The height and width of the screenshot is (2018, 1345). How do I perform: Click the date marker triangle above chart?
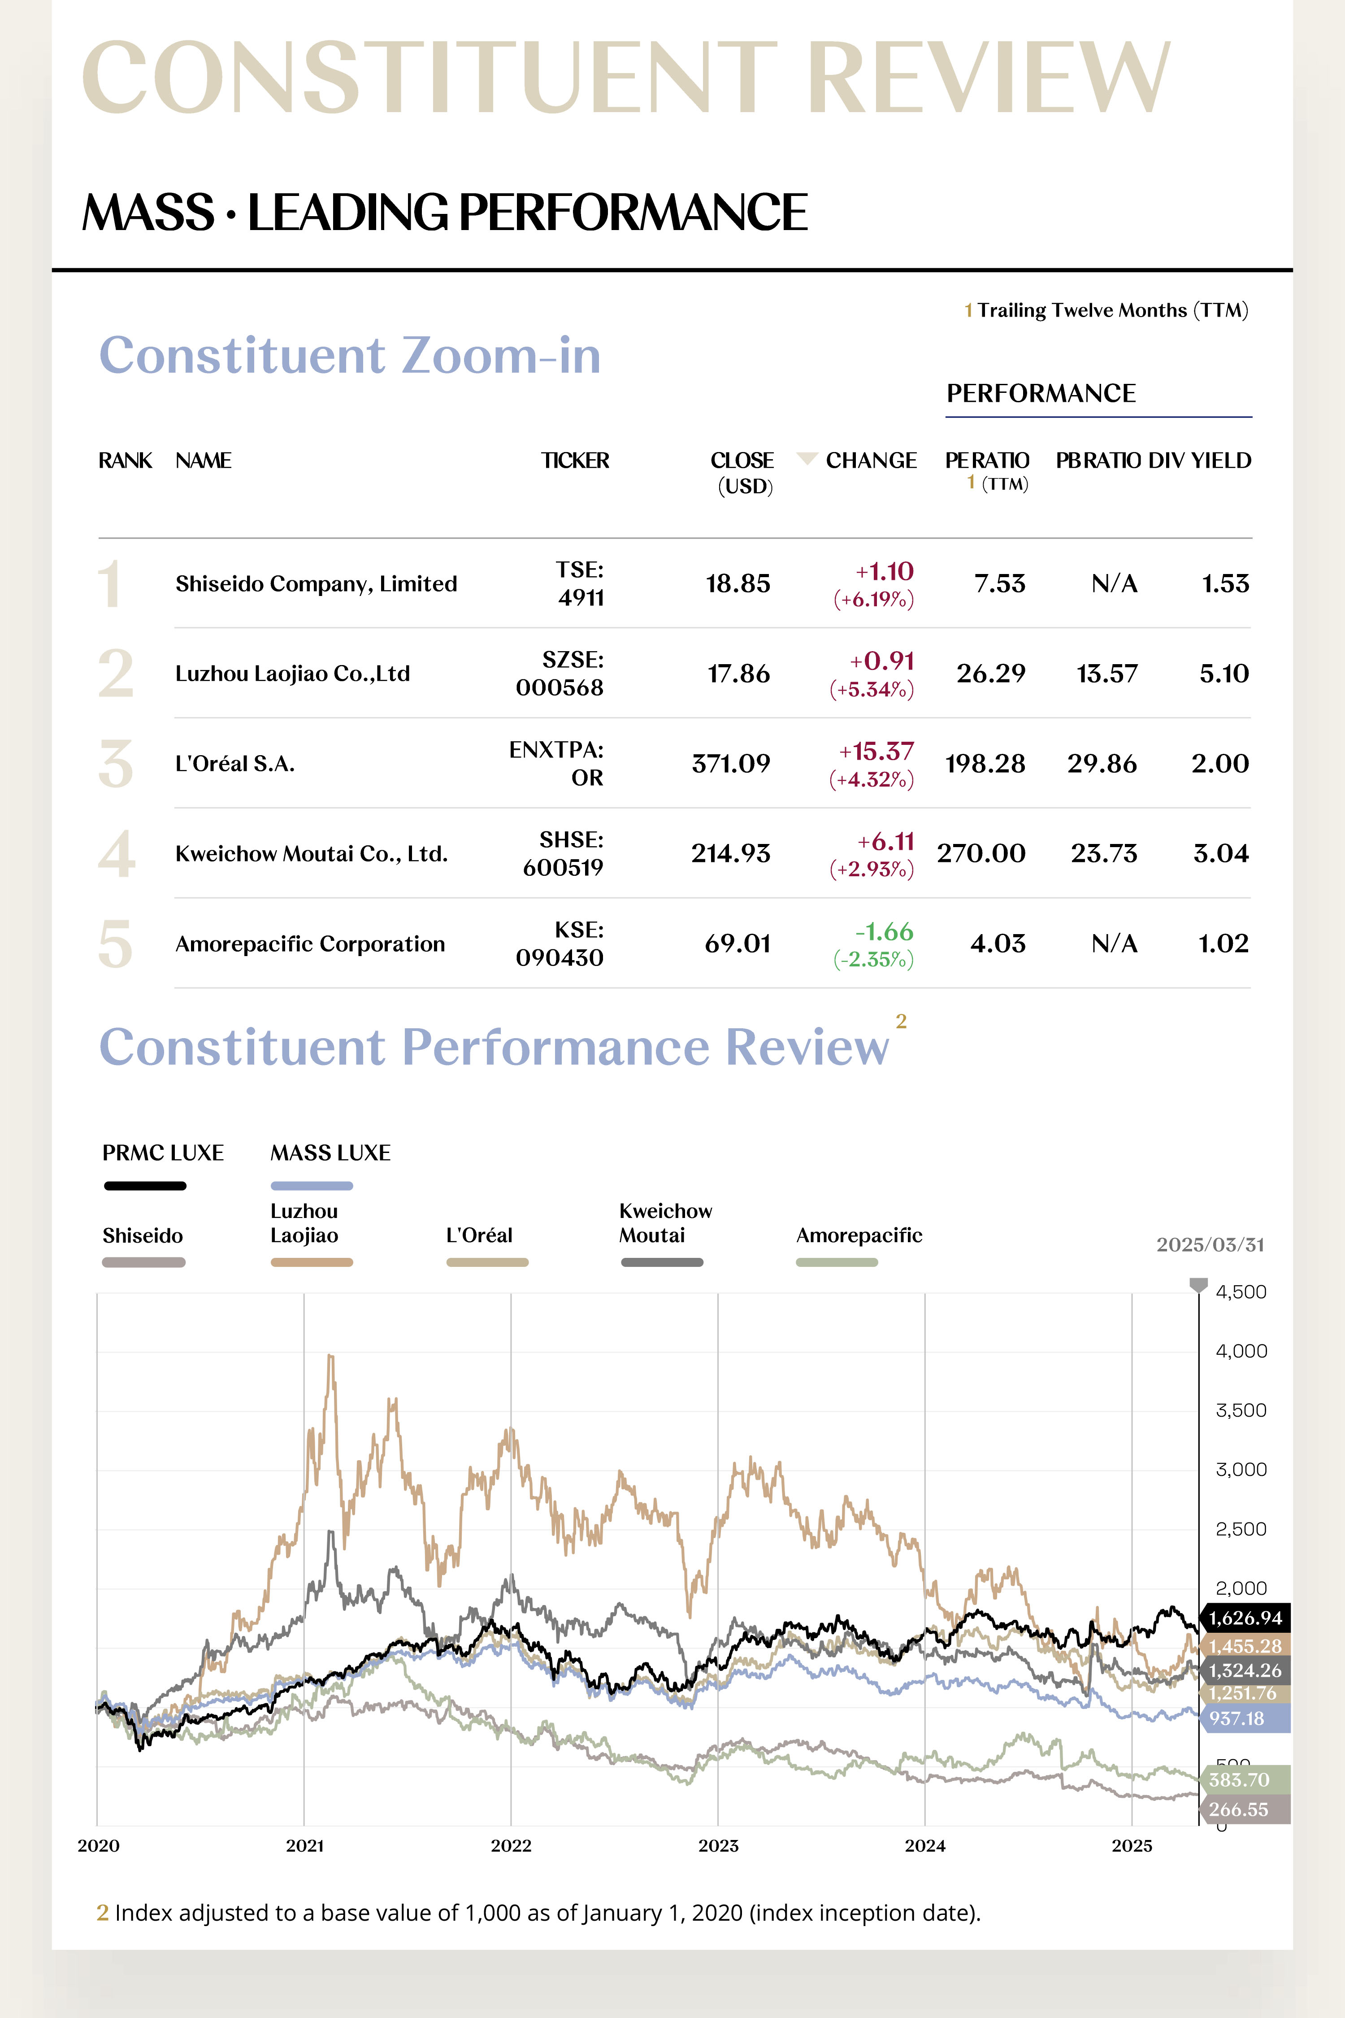[1198, 1284]
